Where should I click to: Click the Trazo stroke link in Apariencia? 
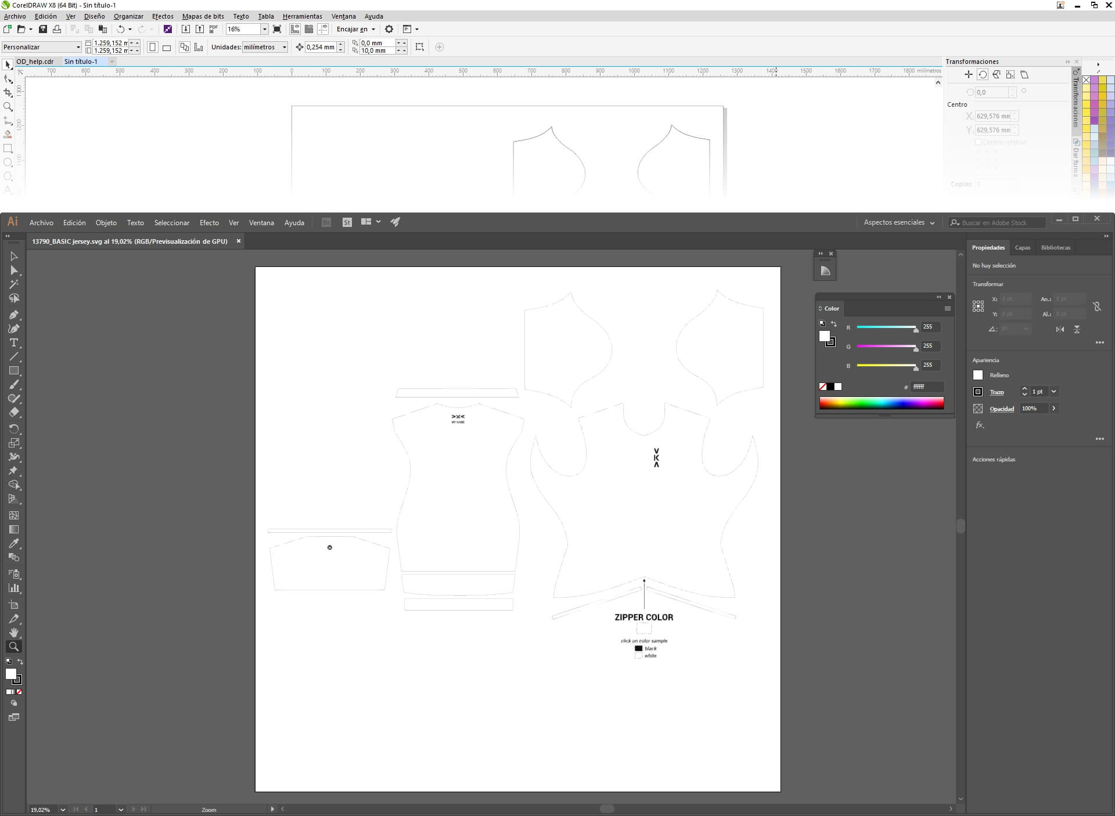pos(997,392)
